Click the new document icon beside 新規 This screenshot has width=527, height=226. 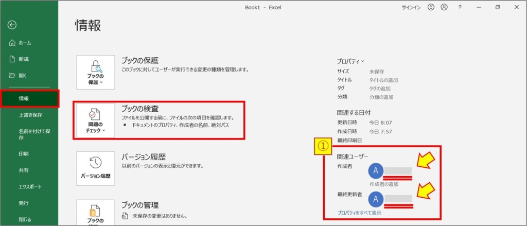(x=12, y=59)
